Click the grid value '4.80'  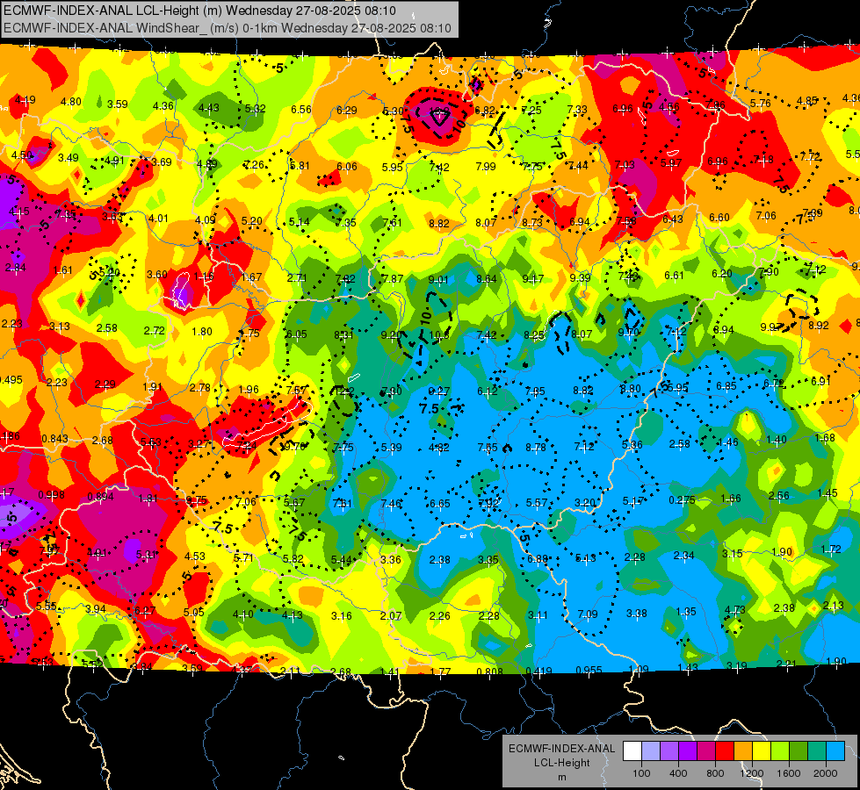pos(71,102)
